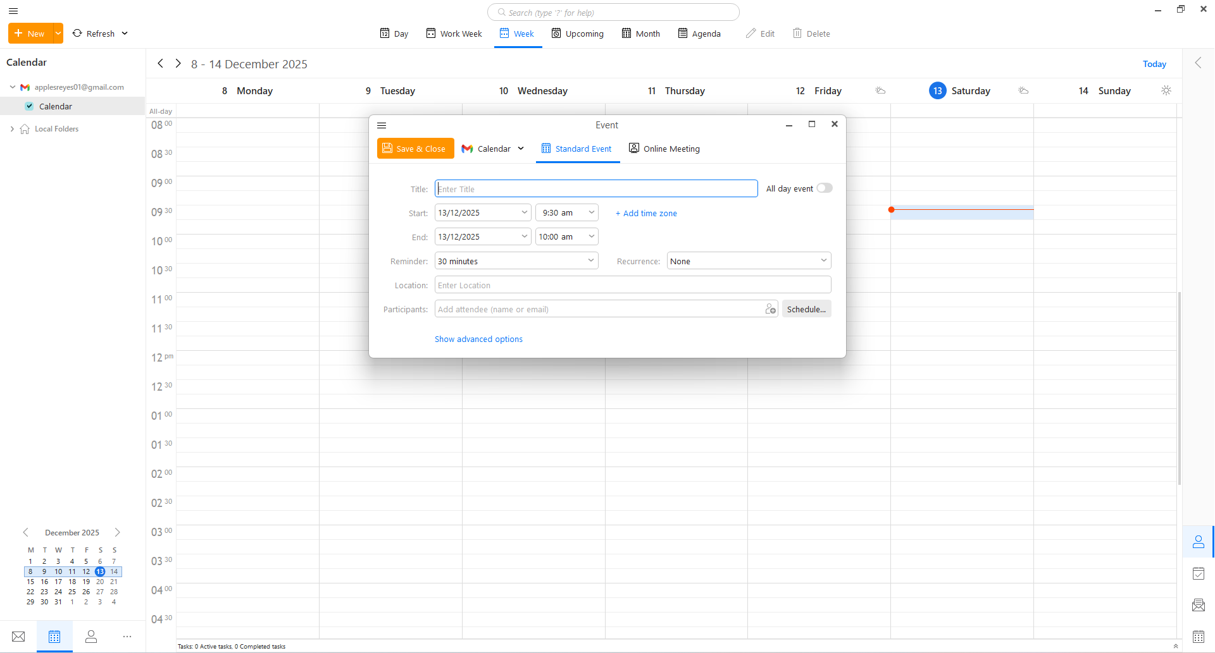Select December 25 in the mini calendar
Image resolution: width=1215 pixels, height=653 pixels.
[72, 592]
